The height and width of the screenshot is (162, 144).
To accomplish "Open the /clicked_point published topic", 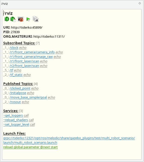I will tap(20, 88).
